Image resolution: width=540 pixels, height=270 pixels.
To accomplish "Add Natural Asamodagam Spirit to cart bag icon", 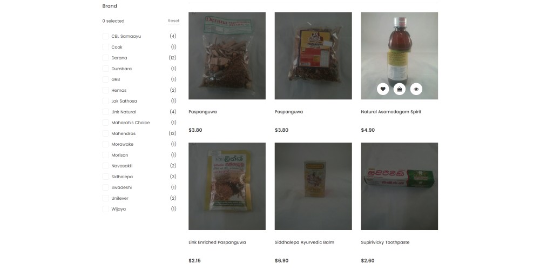I will 399,89.
